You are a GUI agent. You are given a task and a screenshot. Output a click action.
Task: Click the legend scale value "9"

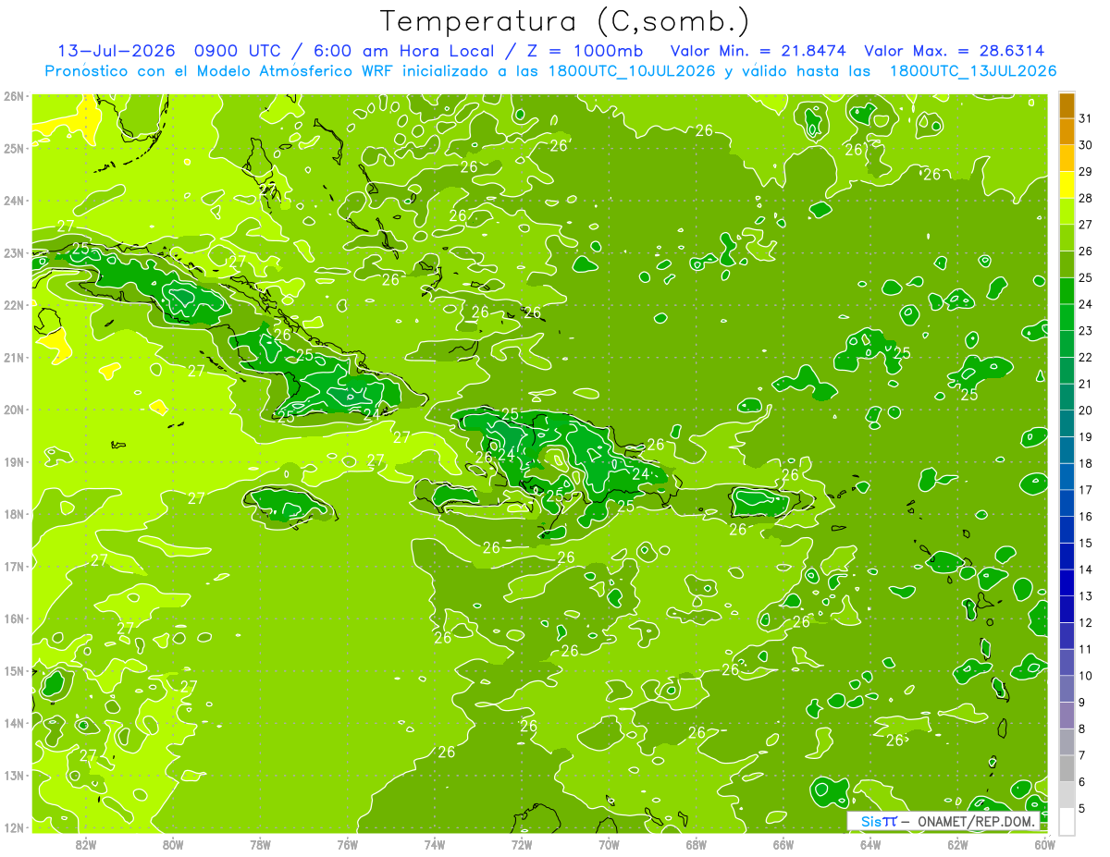pyautogui.click(x=1082, y=703)
